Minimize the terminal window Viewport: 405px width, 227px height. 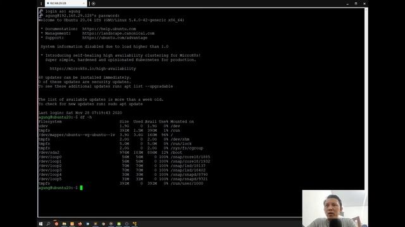pos(347,4)
